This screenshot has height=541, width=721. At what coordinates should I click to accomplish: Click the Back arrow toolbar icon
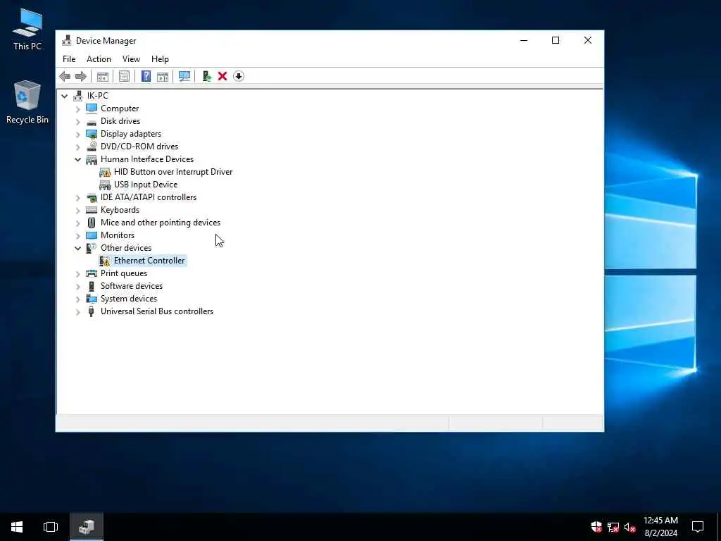pyautogui.click(x=65, y=76)
